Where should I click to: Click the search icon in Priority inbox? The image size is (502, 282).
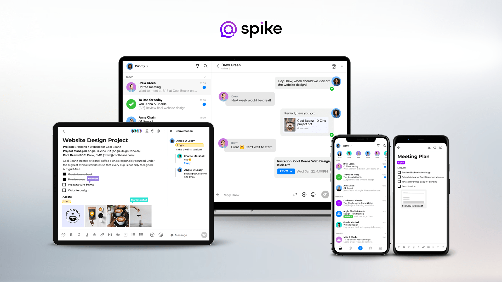[x=206, y=66]
